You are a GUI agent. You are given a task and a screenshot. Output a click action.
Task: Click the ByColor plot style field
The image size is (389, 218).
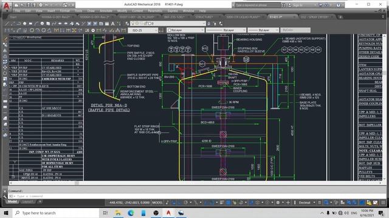click(295, 30)
